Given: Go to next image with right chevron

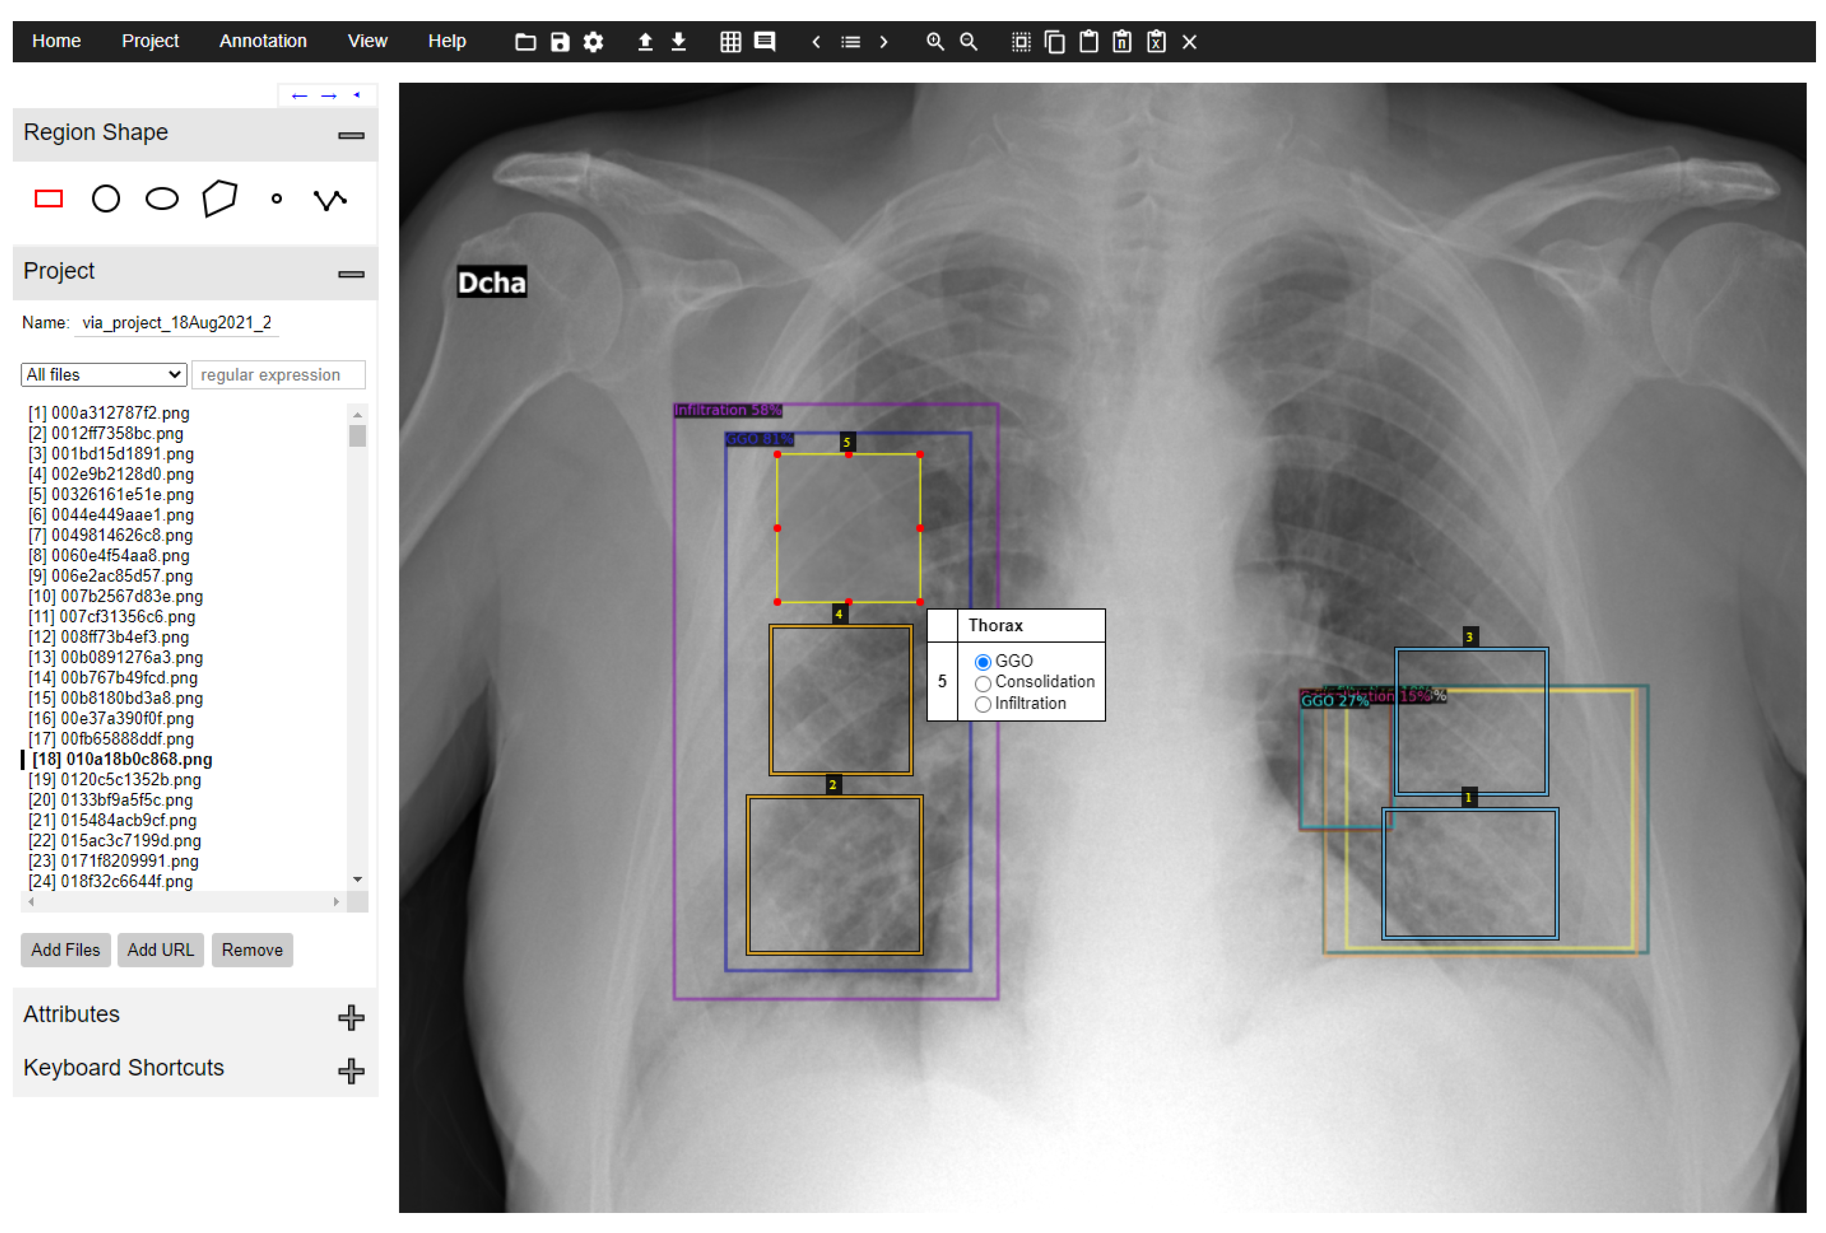Looking at the screenshot, I should (884, 42).
